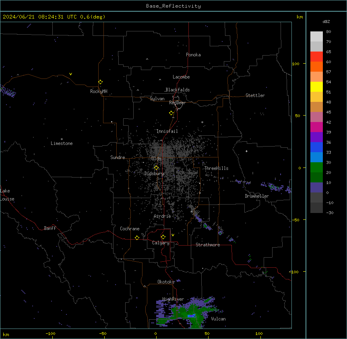Click the Banff label
The width and height of the screenshot is (347, 339).
50,228
